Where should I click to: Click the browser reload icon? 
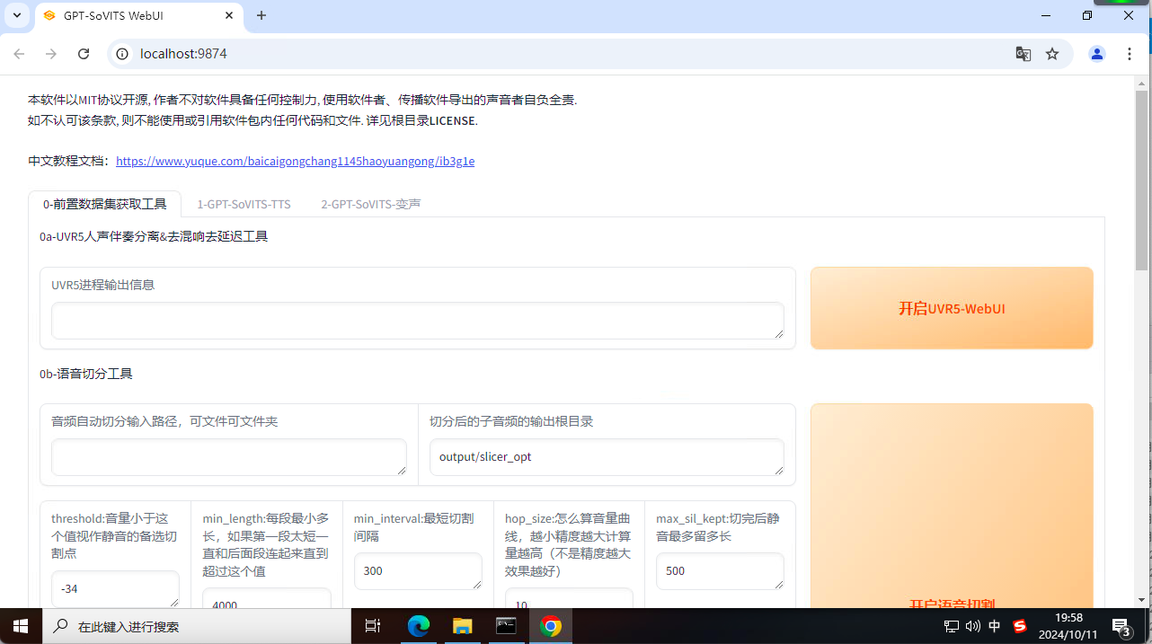click(x=84, y=54)
